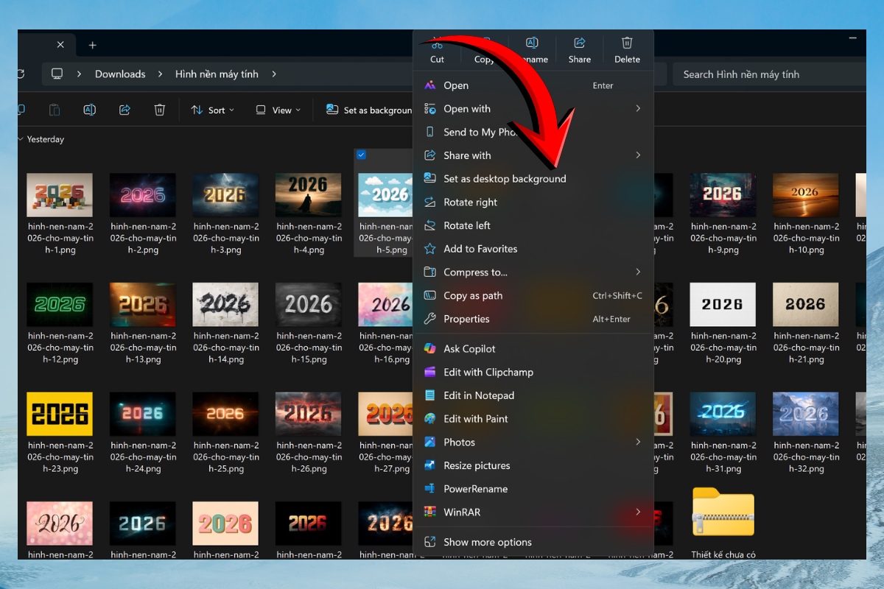Click Downloads in the address breadcrumb
Screen dimensions: 884x589
(x=120, y=74)
